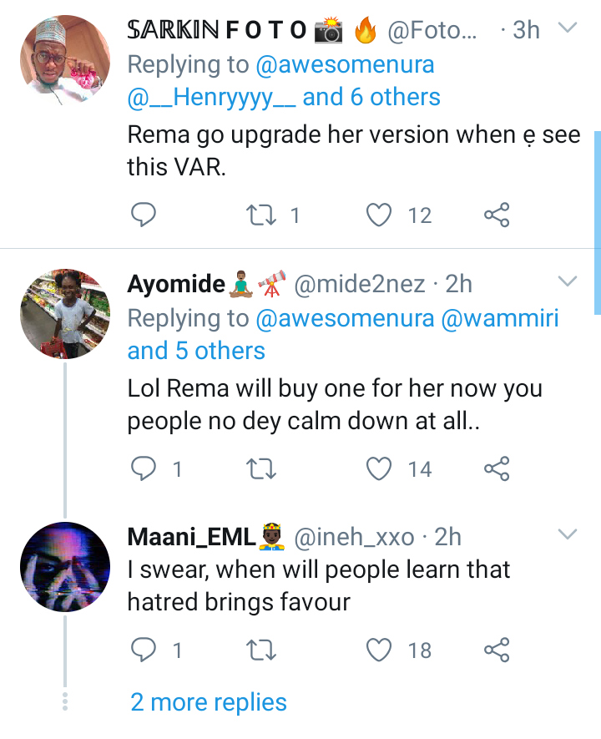Image resolution: width=601 pixels, height=739 pixels.
Task: Reply to Sarkin Foto's tweet
Action: 144,215
